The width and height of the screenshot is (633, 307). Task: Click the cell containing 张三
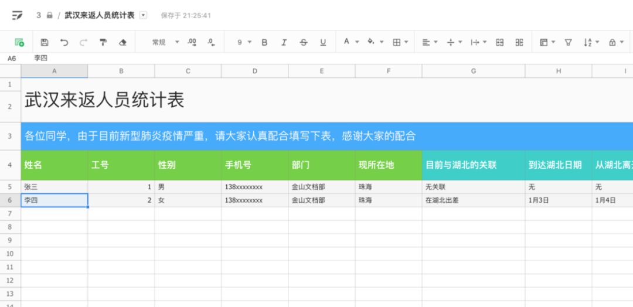coord(54,187)
